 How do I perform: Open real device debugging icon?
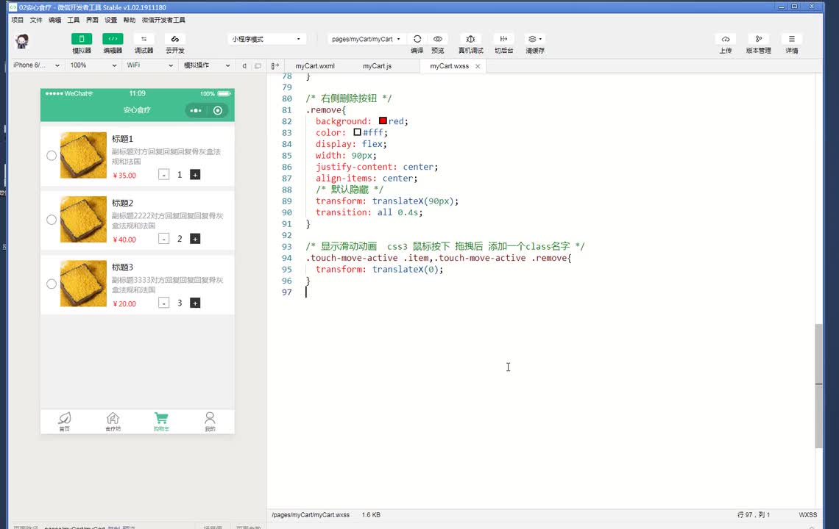470,39
